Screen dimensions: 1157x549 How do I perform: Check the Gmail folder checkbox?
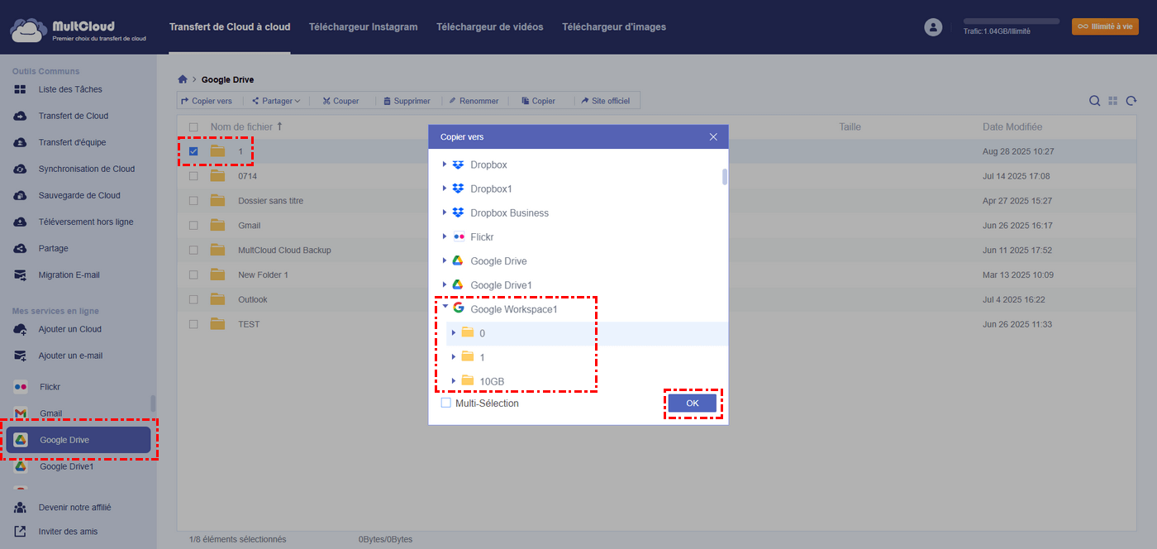click(193, 225)
